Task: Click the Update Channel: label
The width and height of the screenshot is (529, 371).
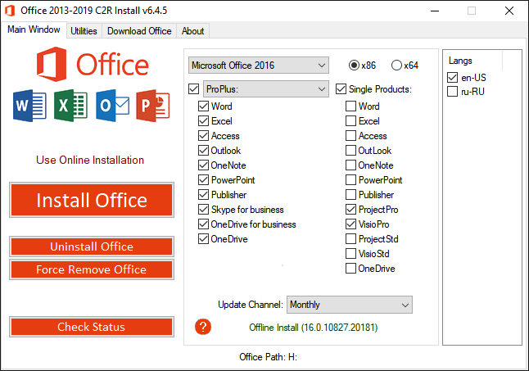Action: click(x=251, y=305)
